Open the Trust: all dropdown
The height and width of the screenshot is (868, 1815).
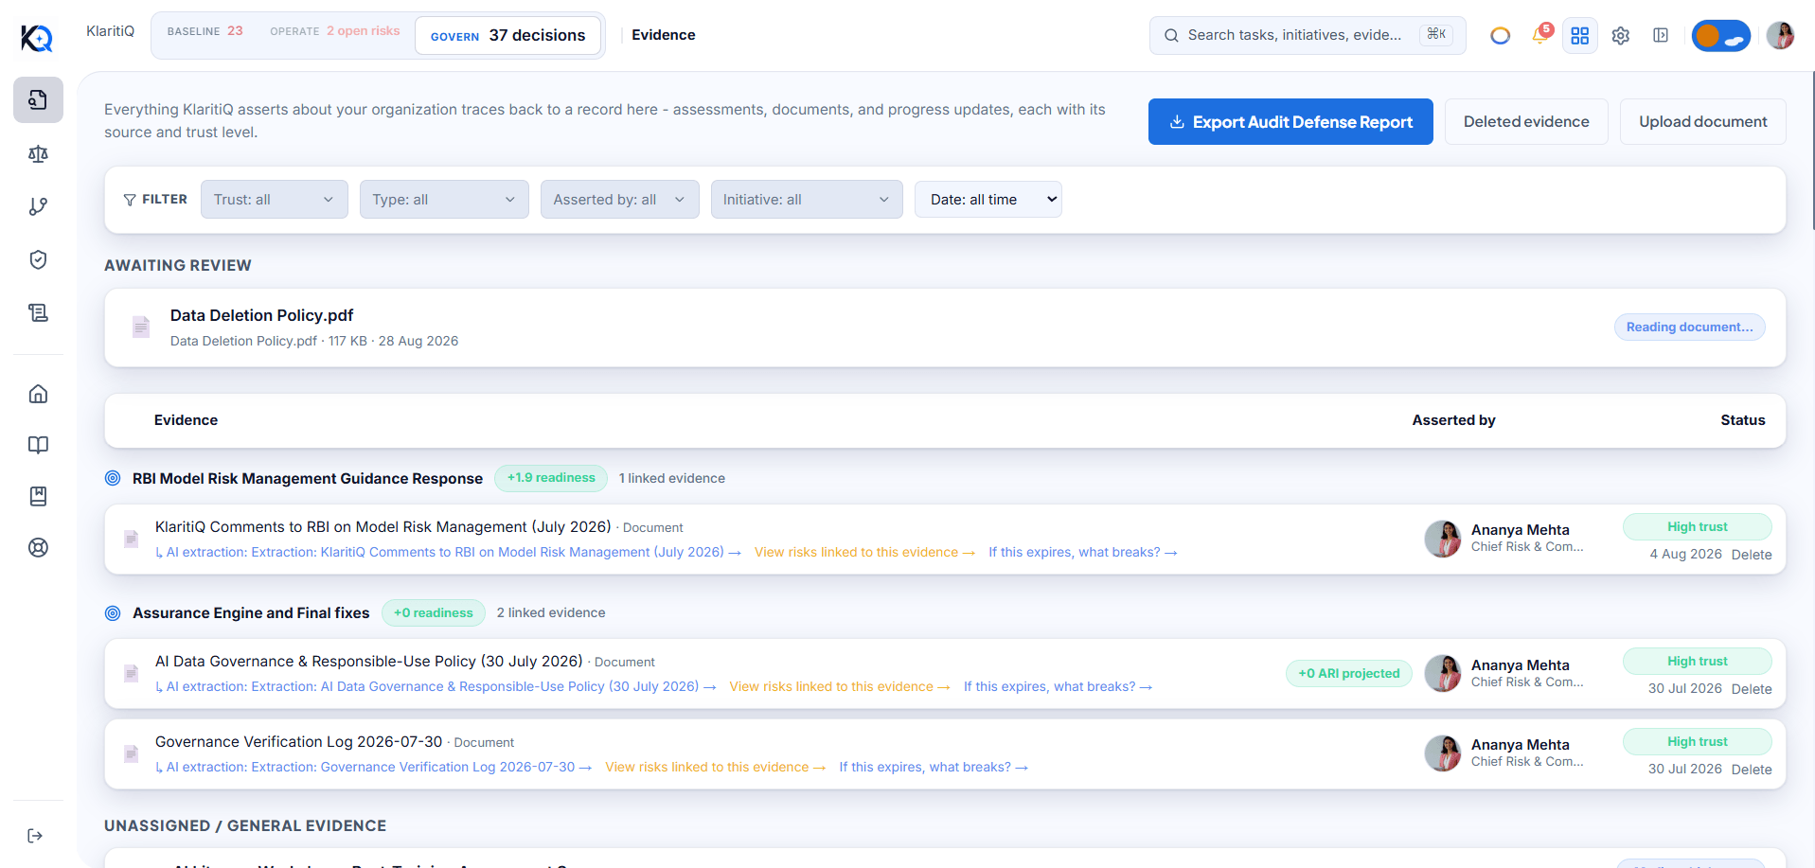point(275,200)
